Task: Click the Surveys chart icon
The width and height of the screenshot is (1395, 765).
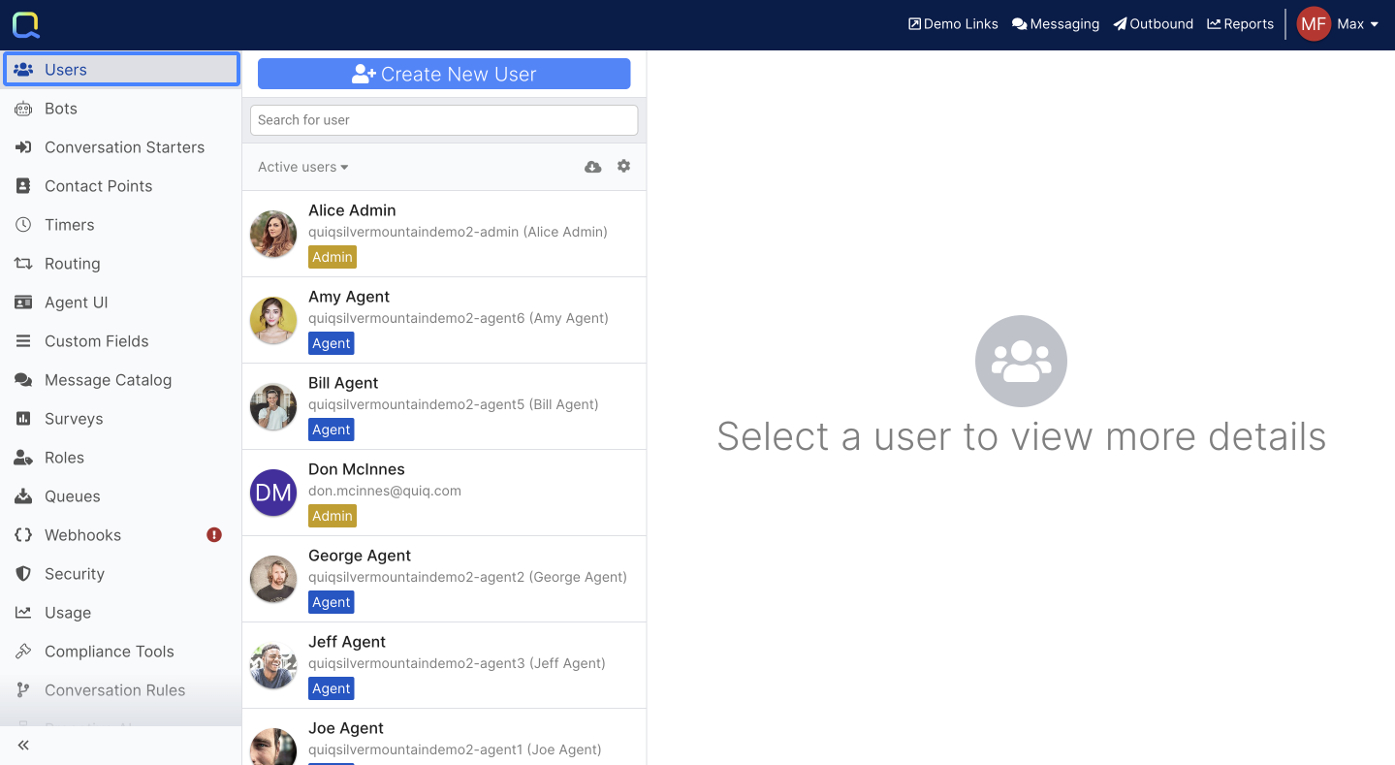Action: point(23,419)
